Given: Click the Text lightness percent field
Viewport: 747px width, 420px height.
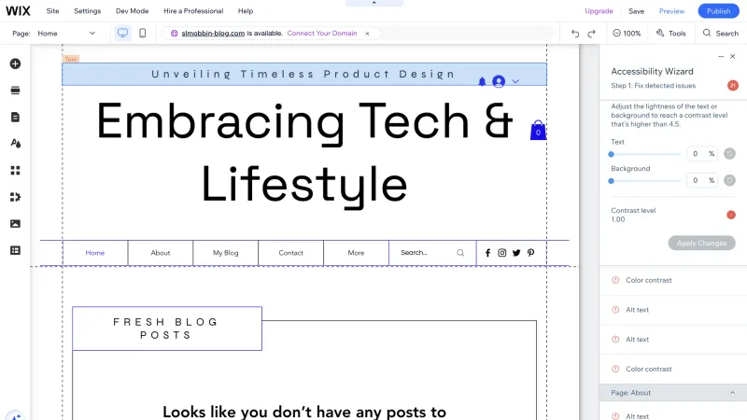Looking at the screenshot, I should (702, 154).
